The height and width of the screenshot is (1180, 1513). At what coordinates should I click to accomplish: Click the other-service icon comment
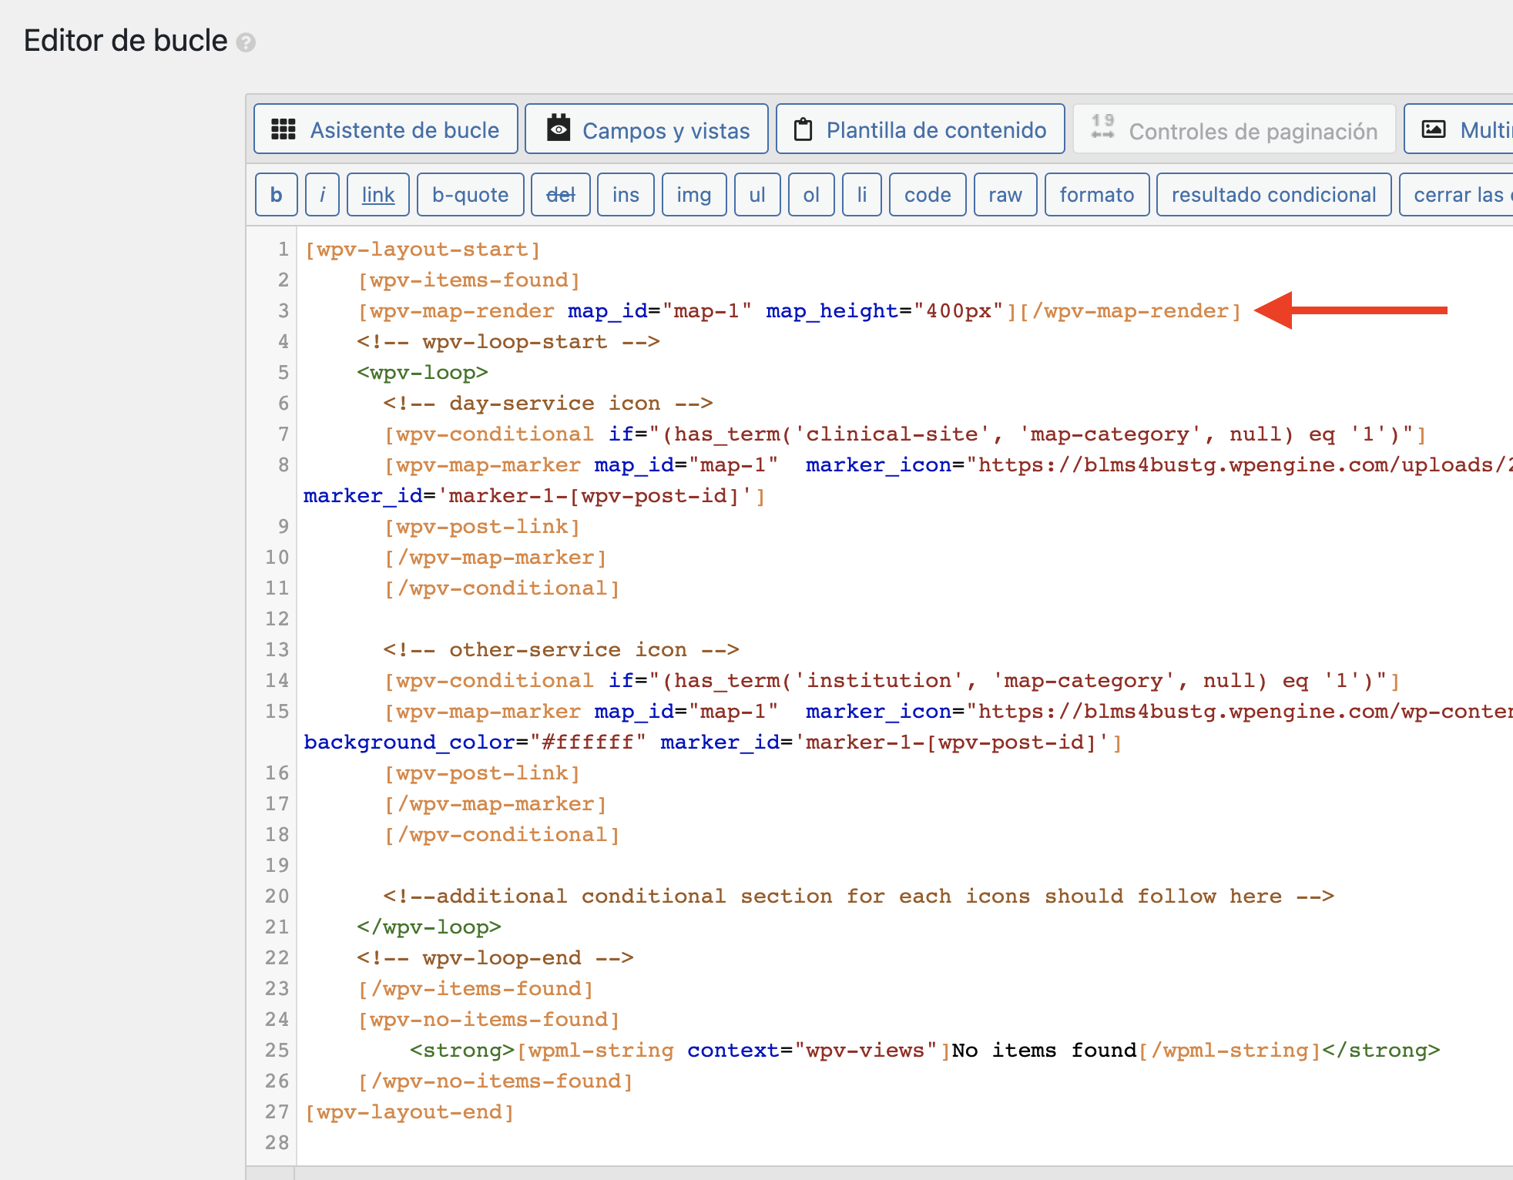tap(561, 650)
